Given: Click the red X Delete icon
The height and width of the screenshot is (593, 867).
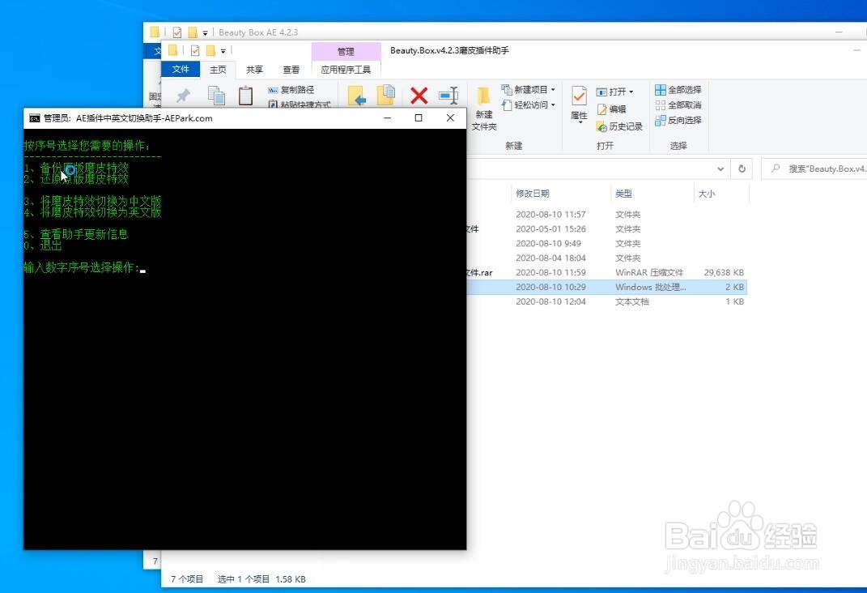Looking at the screenshot, I should 419,96.
